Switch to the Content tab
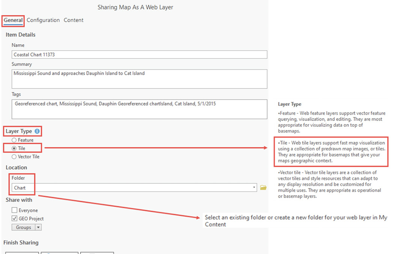The width and height of the screenshot is (394, 254). click(x=73, y=20)
